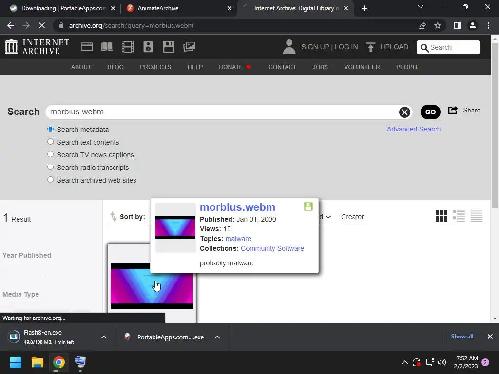This screenshot has height=374, width=499.
Task: Click the Chrome taskbar icon
Action: (x=59, y=362)
